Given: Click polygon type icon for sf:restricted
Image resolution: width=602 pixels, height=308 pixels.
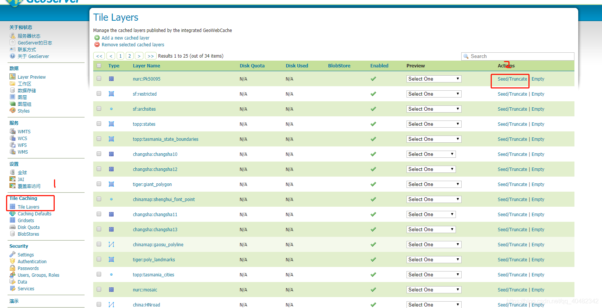Looking at the screenshot, I should (x=111, y=94).
